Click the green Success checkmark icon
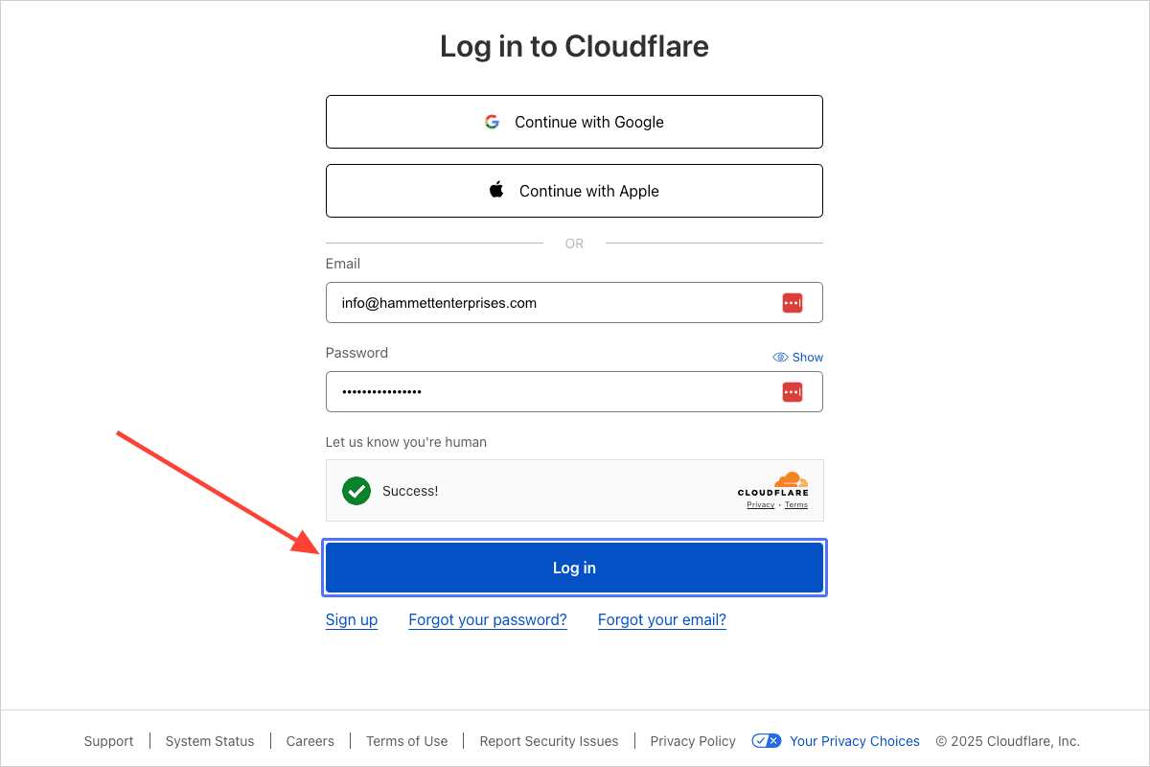1150x767 pixels. pos(356,491)
